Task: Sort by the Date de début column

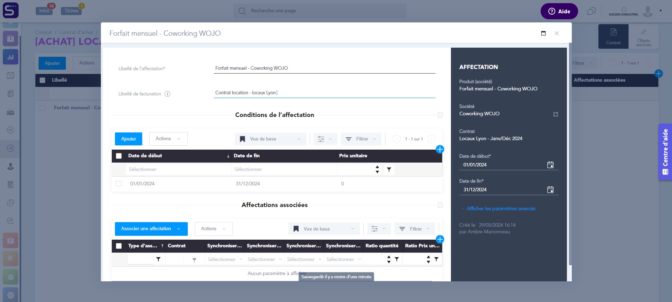Action: (x=145, y=156)
